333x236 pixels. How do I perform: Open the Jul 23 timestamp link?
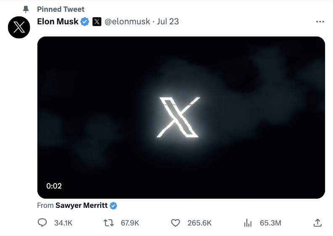pos(168,21)
